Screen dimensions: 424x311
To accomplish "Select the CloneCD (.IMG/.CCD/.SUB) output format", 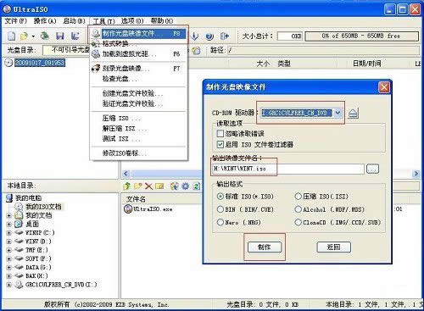I will 298,222.
